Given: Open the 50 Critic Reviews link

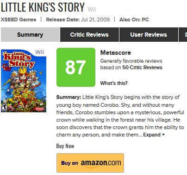Looking at the screenshot, I should point(142,67).
